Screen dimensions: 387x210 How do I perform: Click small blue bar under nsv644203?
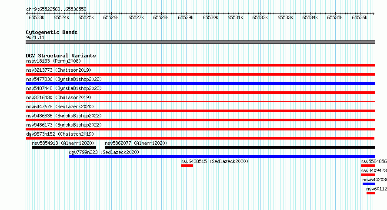[369, 184]
